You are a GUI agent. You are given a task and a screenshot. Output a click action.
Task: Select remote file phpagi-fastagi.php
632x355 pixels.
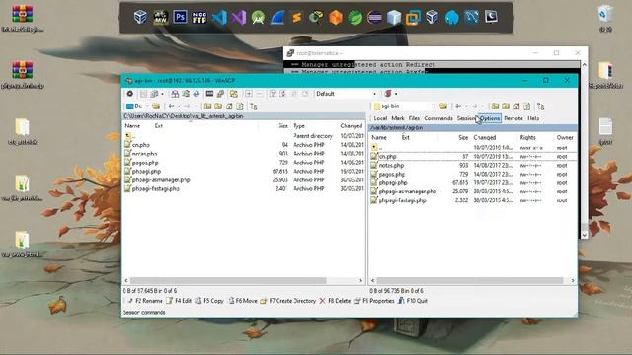pos(402,200)
